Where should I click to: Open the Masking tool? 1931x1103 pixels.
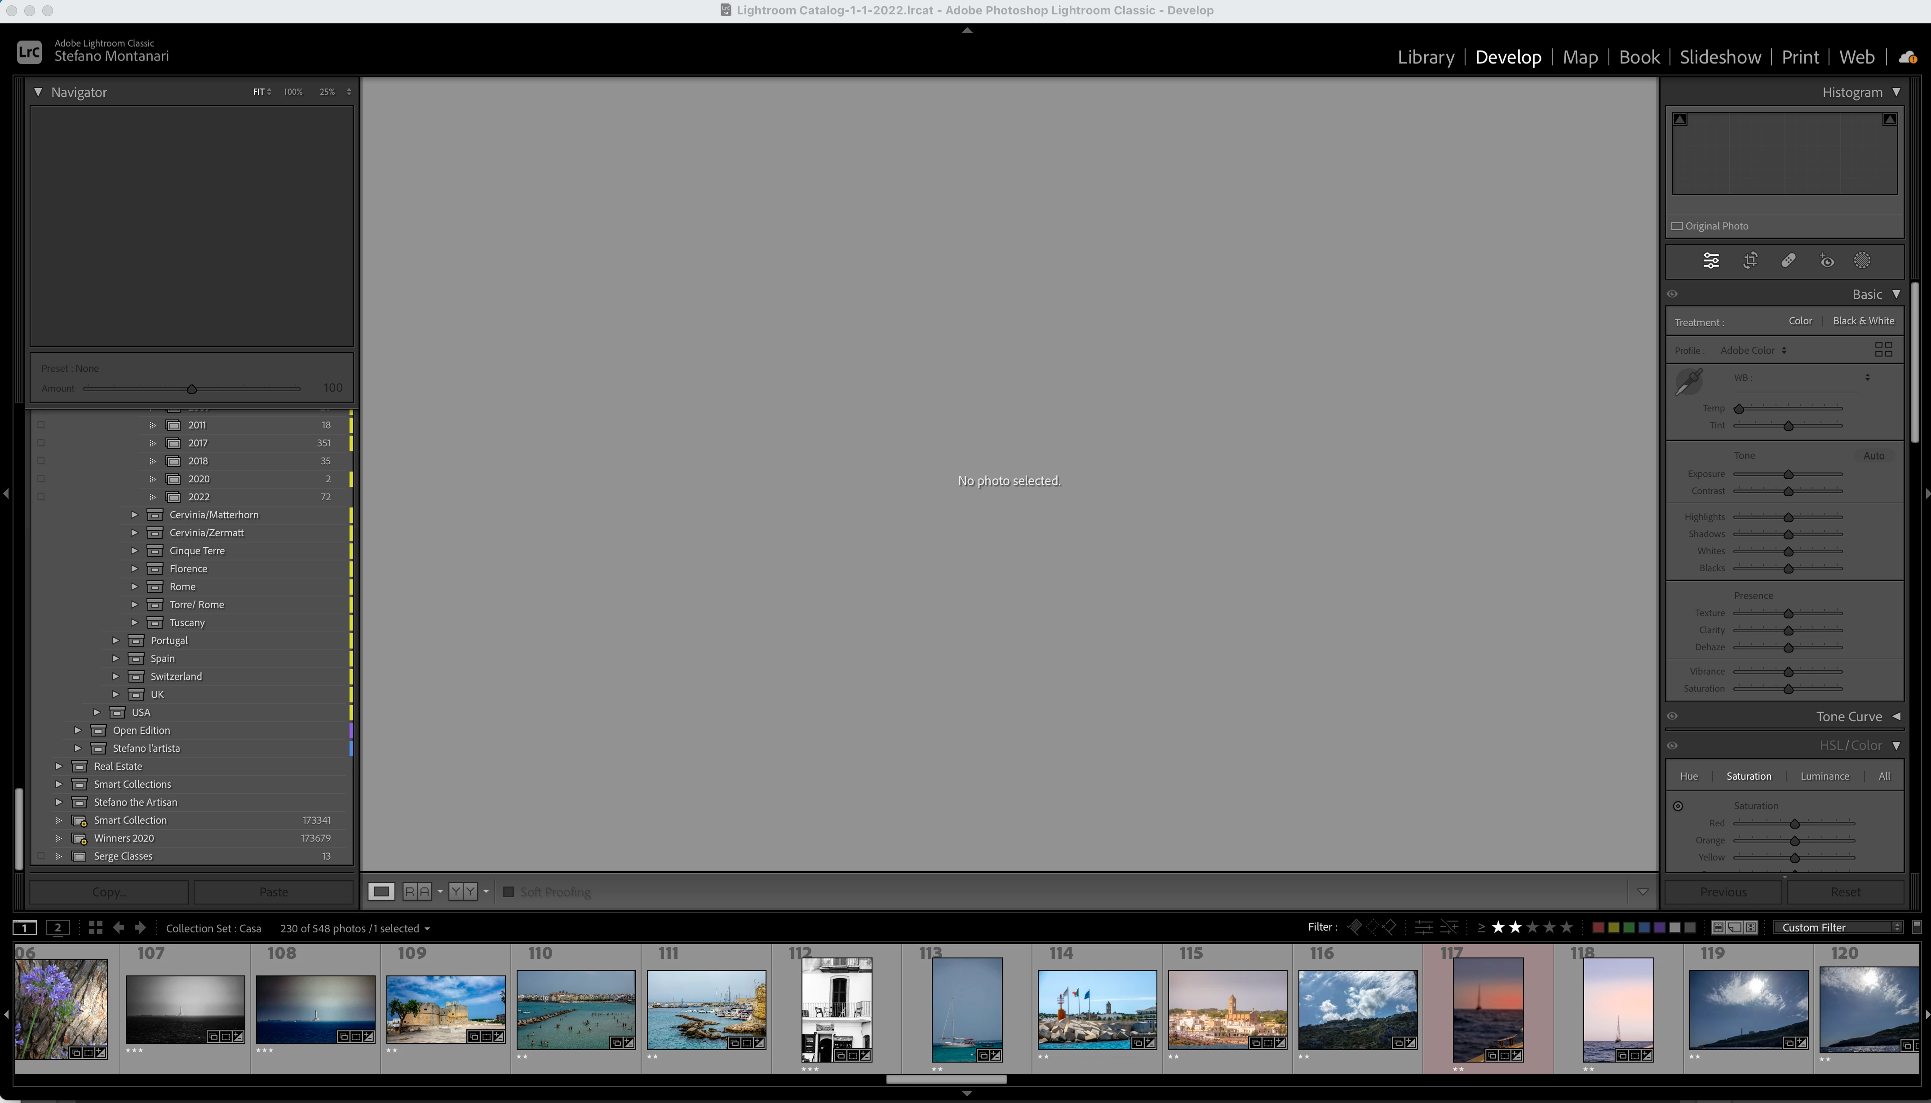(1862, 260)
